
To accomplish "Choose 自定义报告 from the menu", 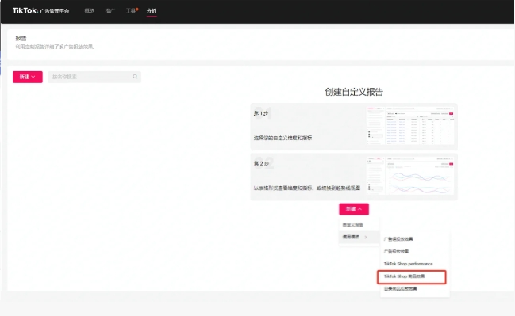I will [353, 225].
